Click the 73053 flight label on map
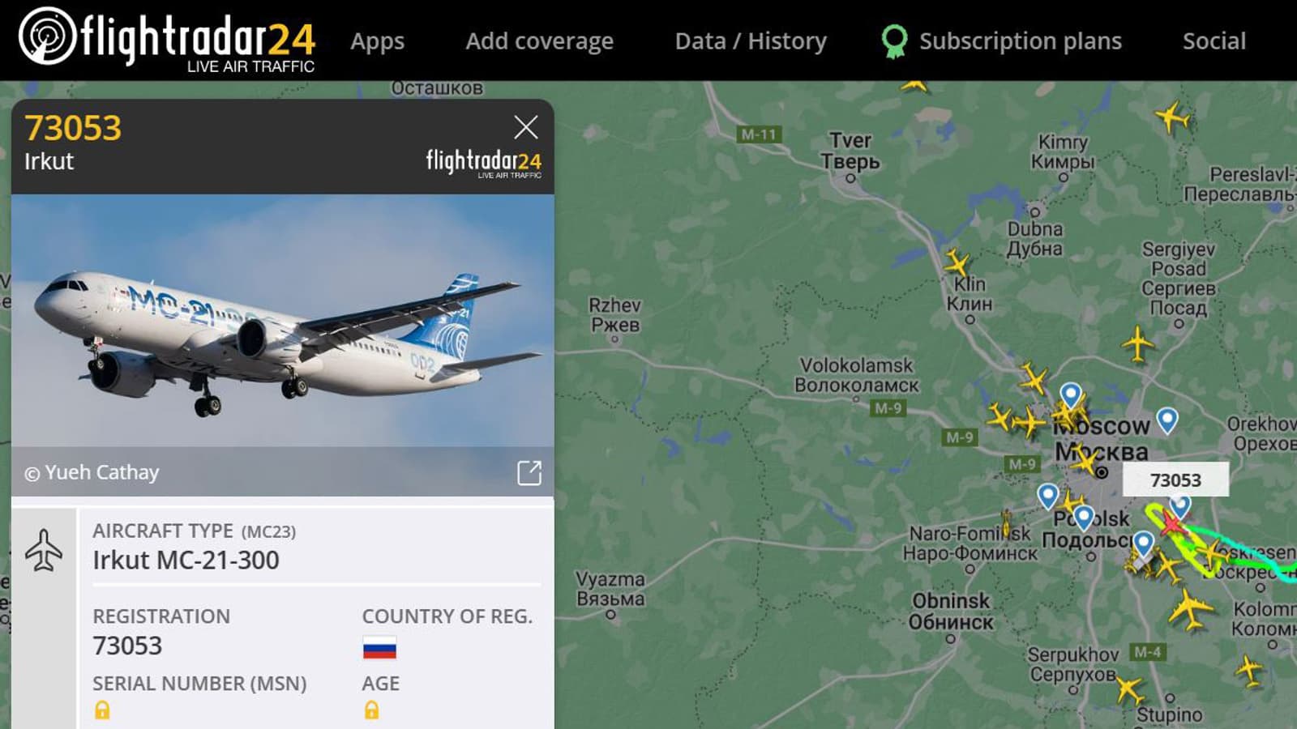The image size is (1297, 729). click(x=1175, y=480)
